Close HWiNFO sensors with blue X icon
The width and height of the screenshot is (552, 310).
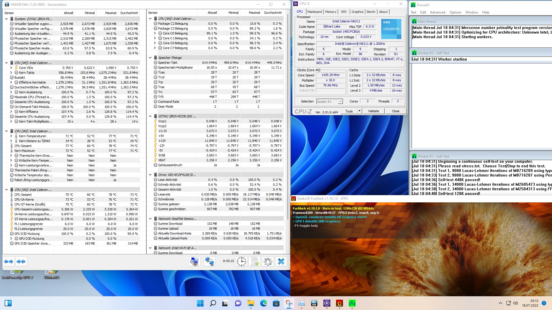tap(281, 261)
